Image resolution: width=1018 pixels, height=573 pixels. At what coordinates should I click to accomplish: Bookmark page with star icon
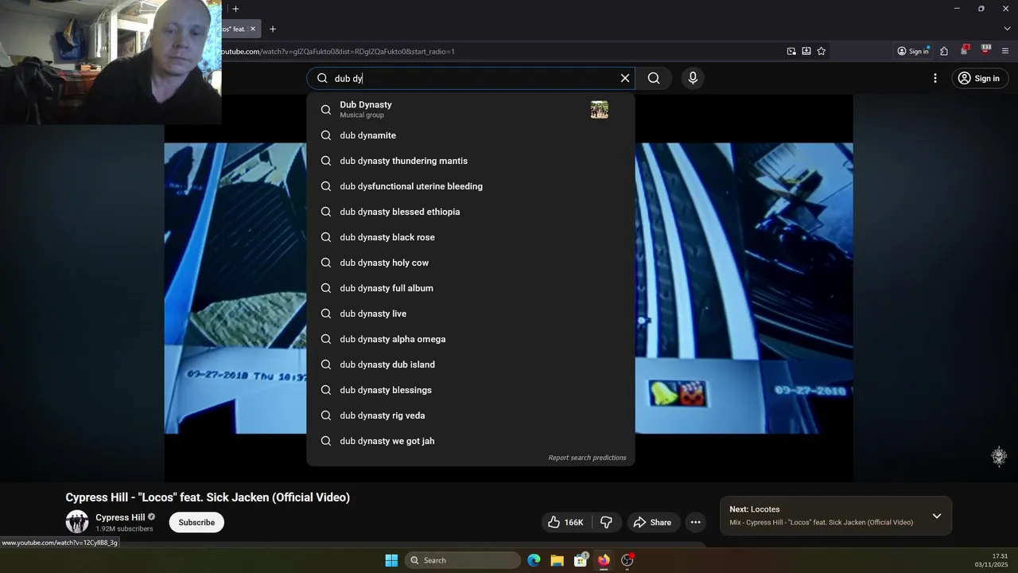pyautogui.click(x=822, y=51)
